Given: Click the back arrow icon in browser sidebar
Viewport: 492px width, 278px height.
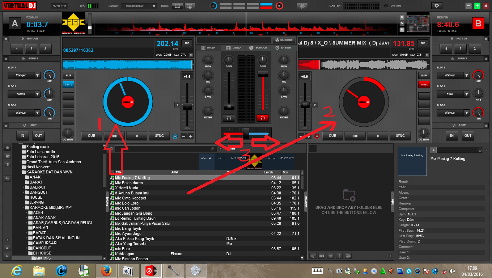Looking at the screenshot, I should tap(7, 179).
